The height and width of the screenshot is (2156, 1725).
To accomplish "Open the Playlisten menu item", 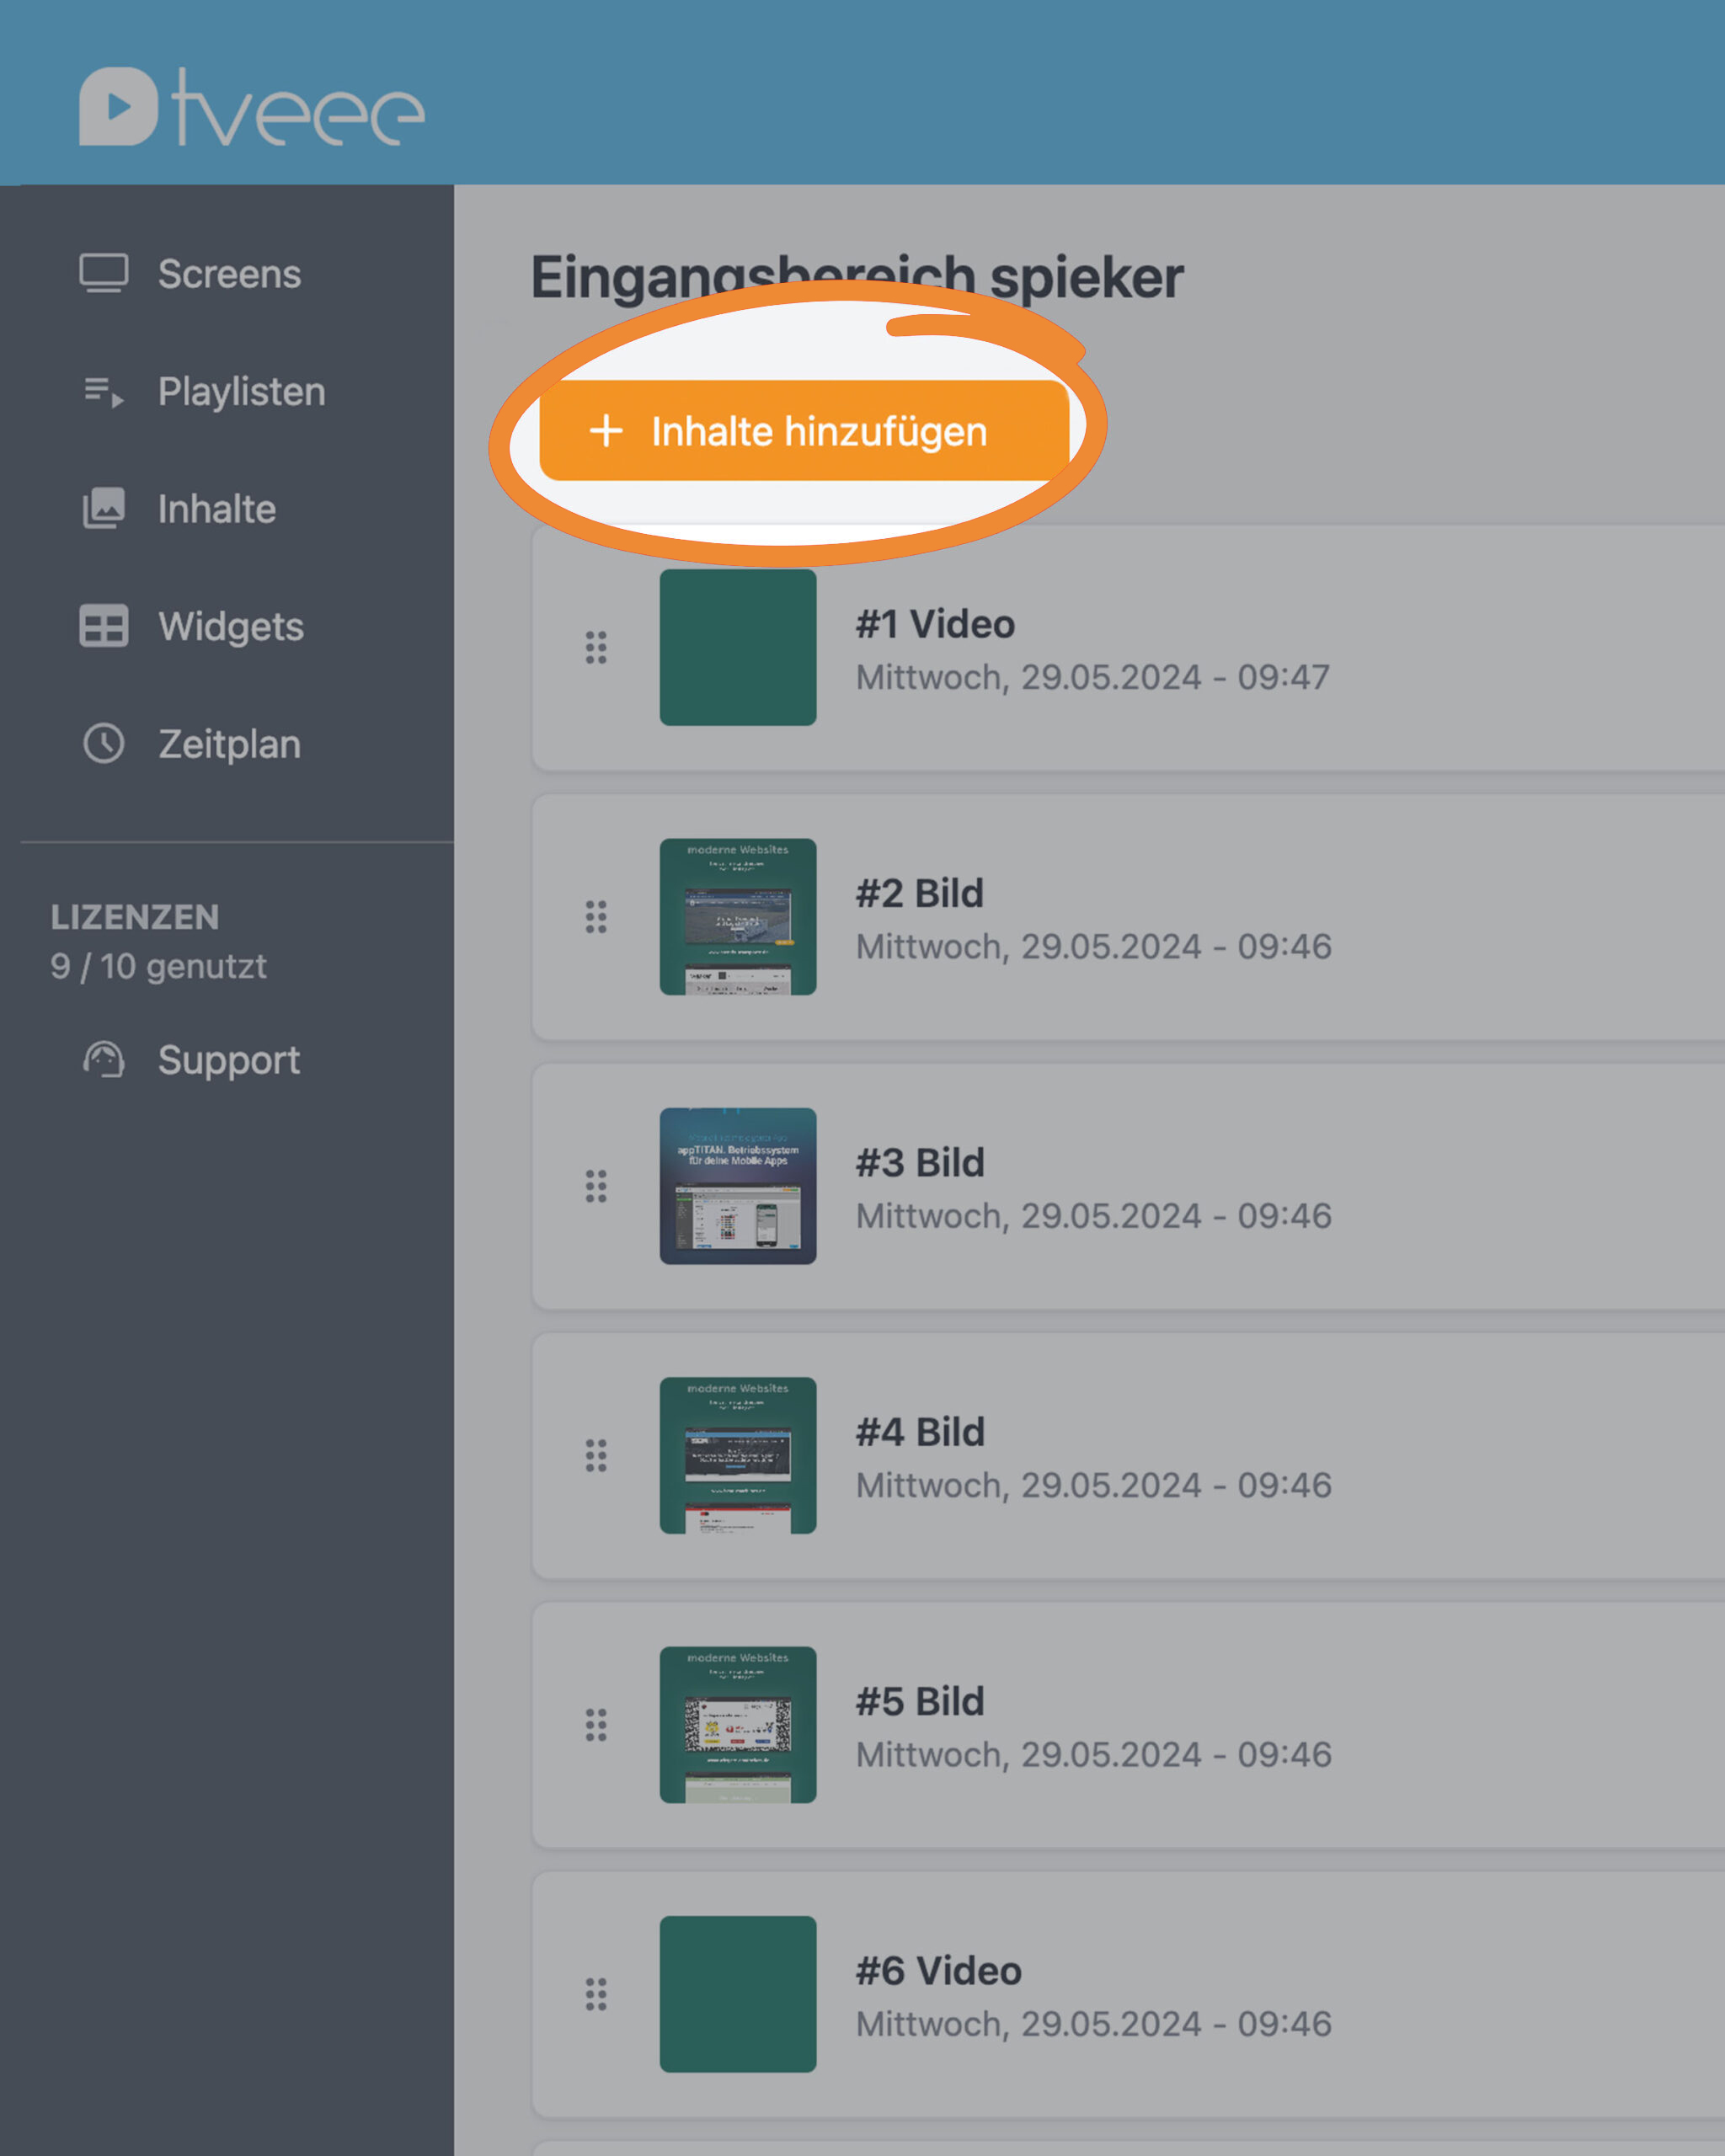I will click(x=241, y=391).
